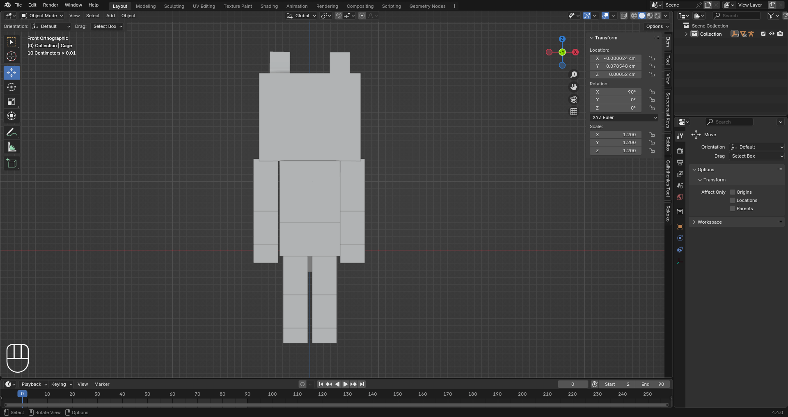Enable the Origins affect only checkbox
This screenshot has width=788, height=417.
tap(733, 192)
